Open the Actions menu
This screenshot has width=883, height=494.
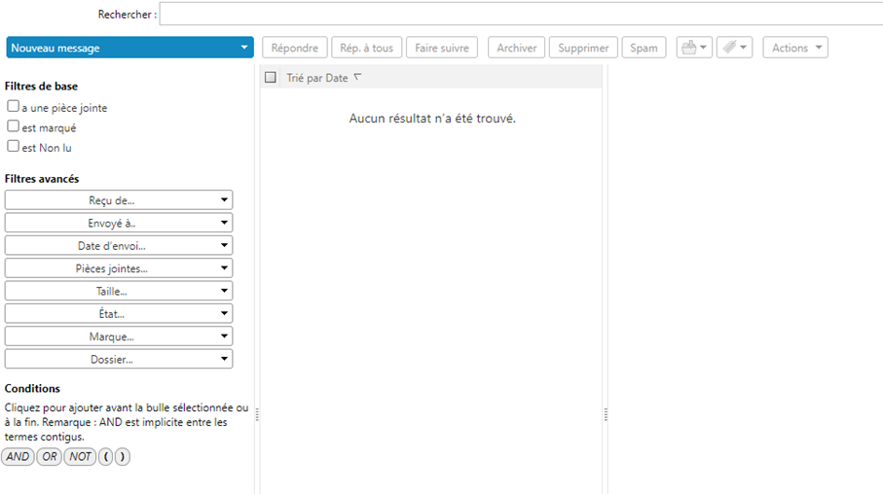click(794, 48)
